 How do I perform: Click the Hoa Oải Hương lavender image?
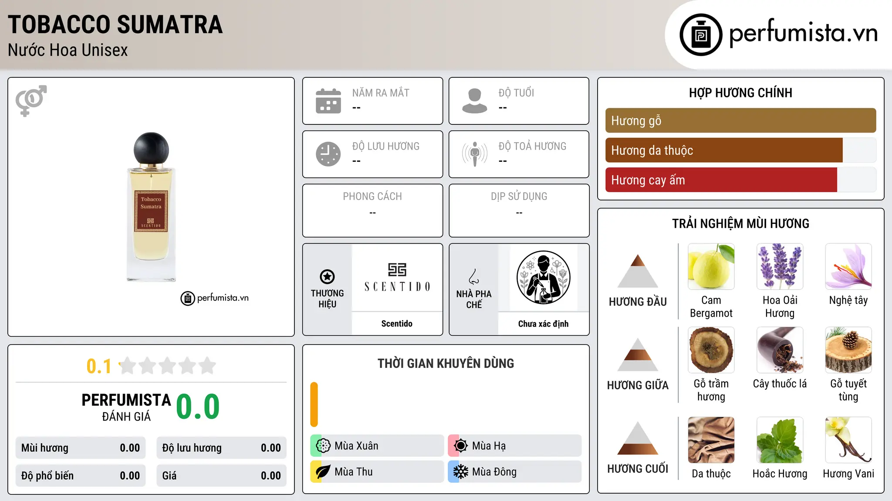[x=780, y=267]
